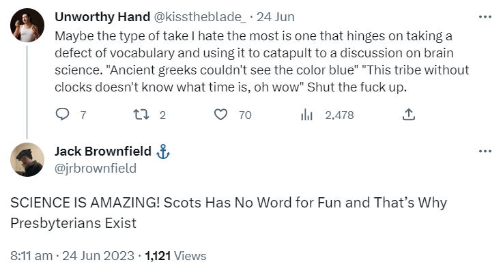Viewport: 503px width, 273px height.
Task: Open Unworthy Hand's profile picture
Action: pyautogui.click(x=27, y=25)
